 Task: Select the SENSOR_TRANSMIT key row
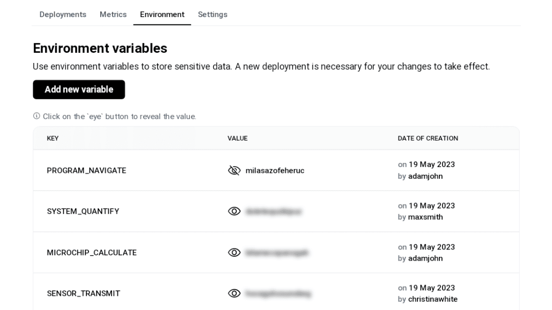(x=84, y=293)
